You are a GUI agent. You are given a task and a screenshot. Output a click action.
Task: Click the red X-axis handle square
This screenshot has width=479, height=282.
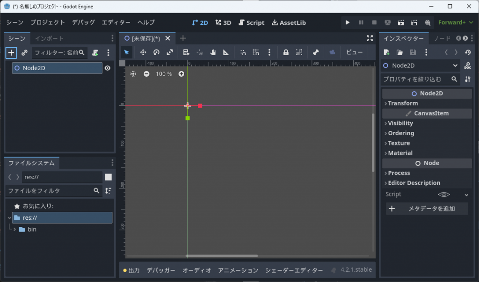point(200,106)
